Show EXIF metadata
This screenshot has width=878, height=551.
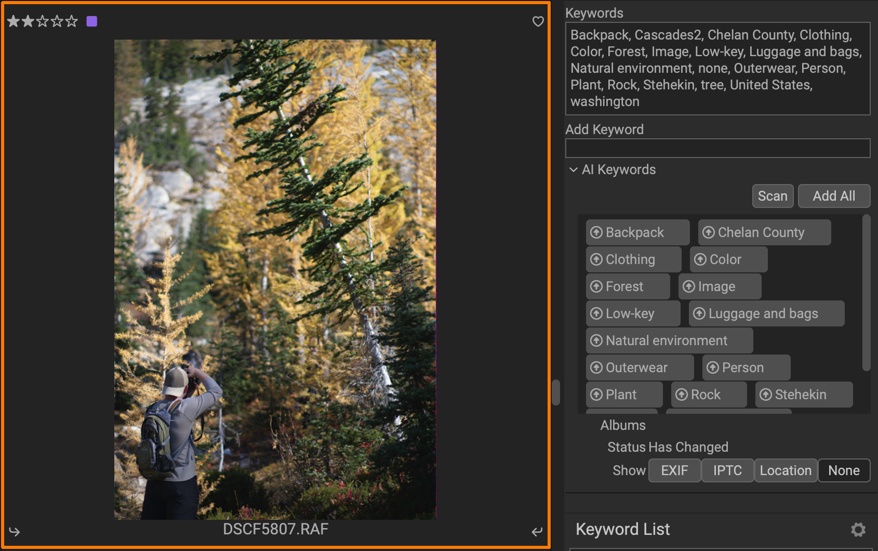coord(674,470)
